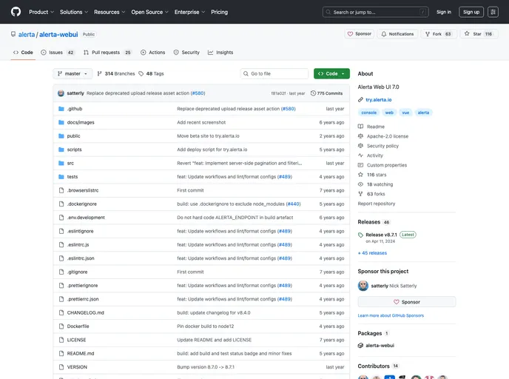This screenshot has width=509, height=379.
Task: Open the master branch dropdown
Action: (73, 74)
